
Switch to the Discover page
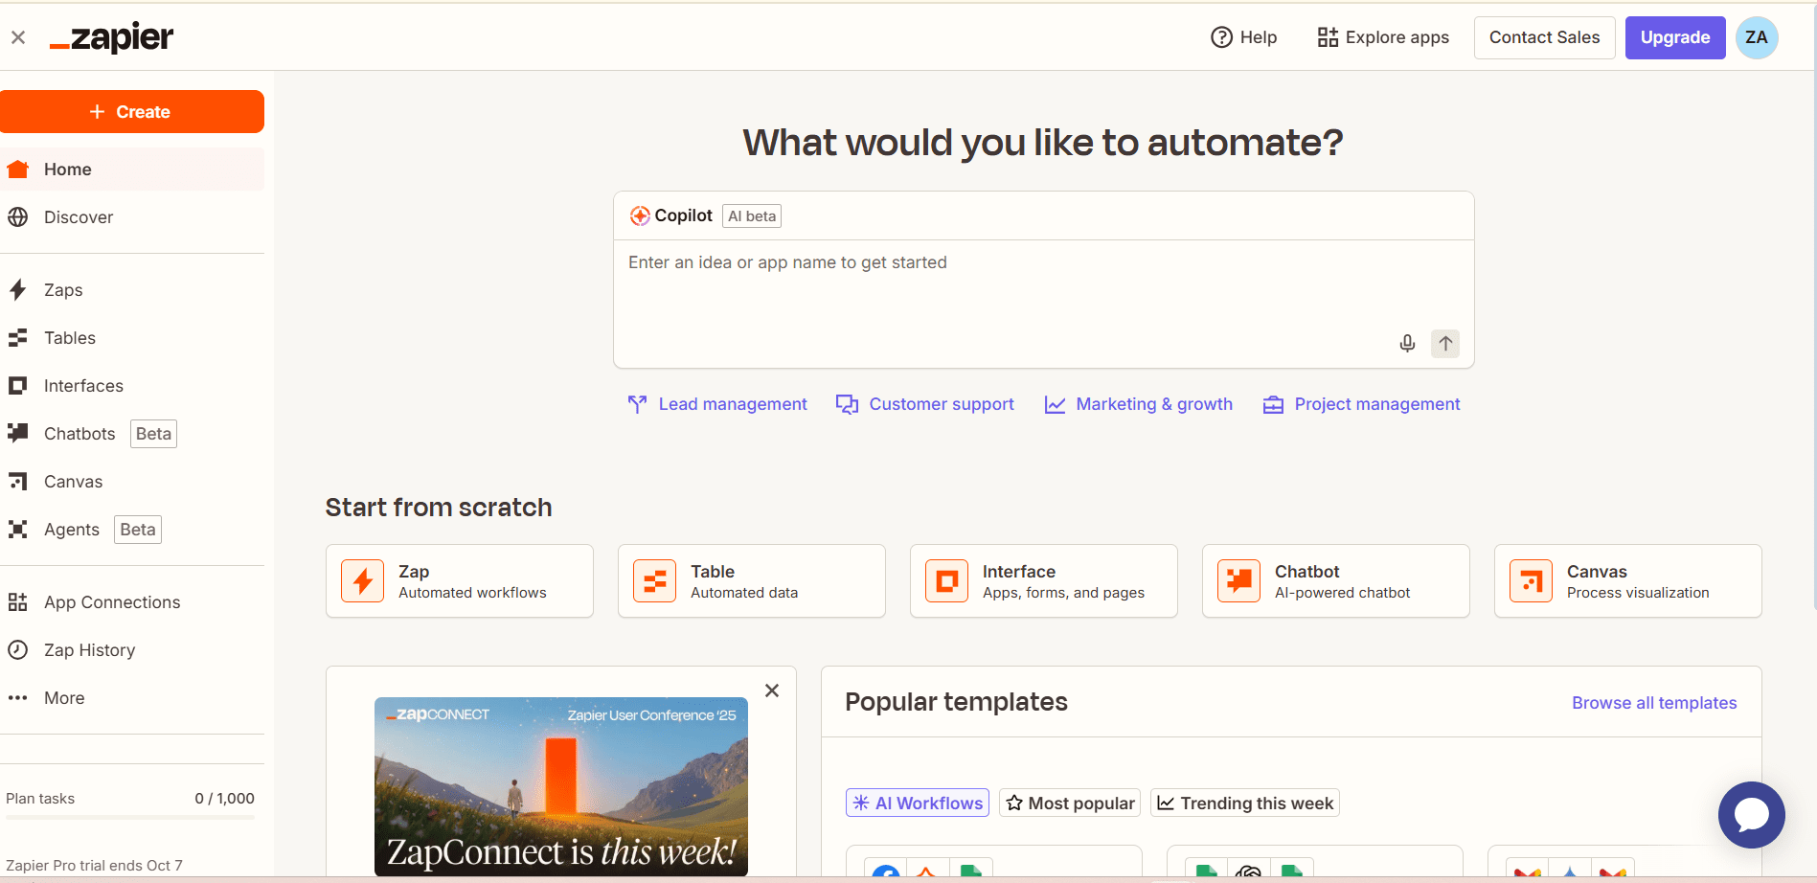click(79, 217)
